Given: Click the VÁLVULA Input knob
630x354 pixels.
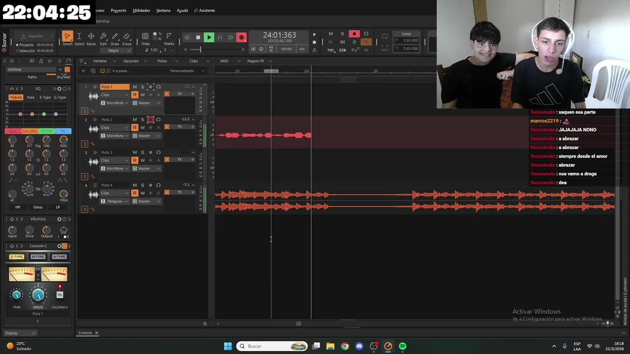Looking at the screenshot, I should (x=12, y=230).
